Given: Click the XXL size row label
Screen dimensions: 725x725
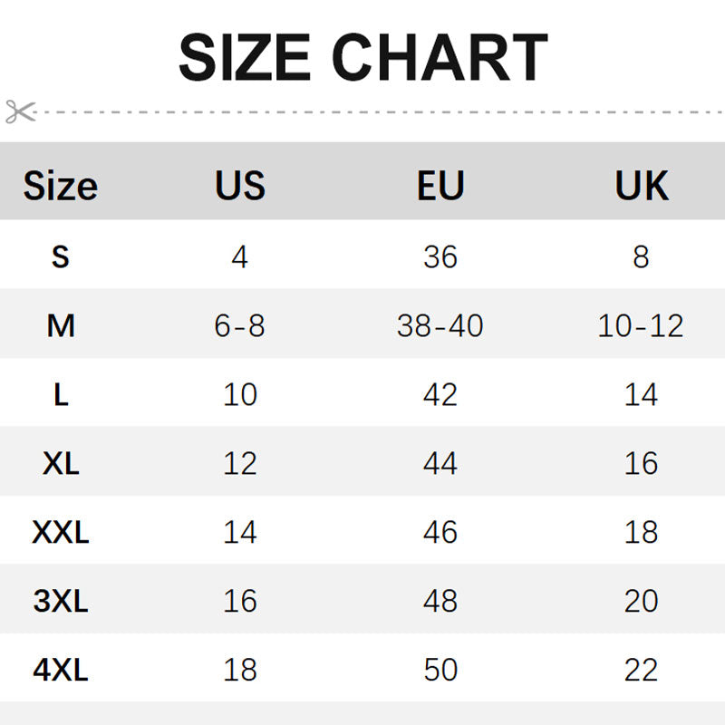Looking at the screenshot, I should click(x=60, y=532).
